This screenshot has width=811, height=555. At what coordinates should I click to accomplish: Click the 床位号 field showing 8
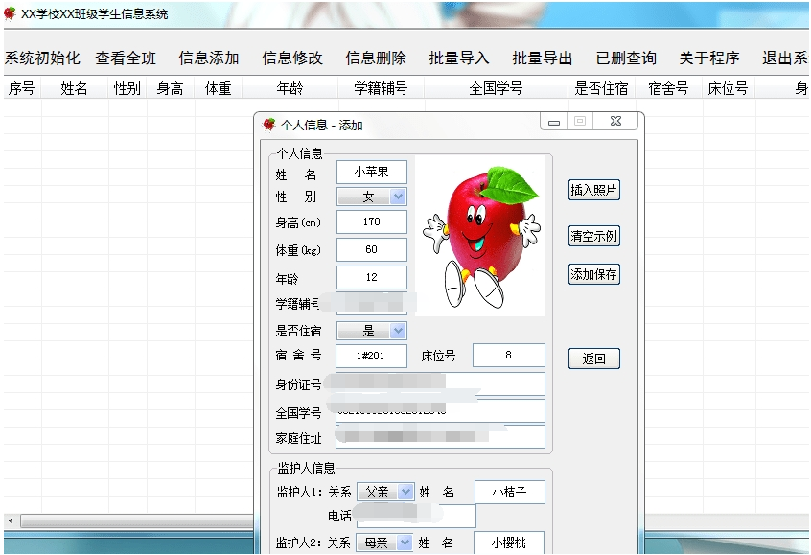pos(509,355)
